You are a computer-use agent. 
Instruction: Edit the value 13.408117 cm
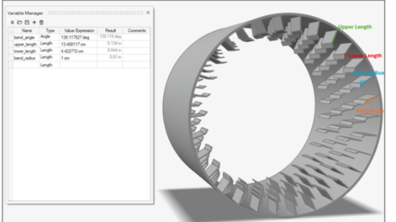[x=79, y=44]
